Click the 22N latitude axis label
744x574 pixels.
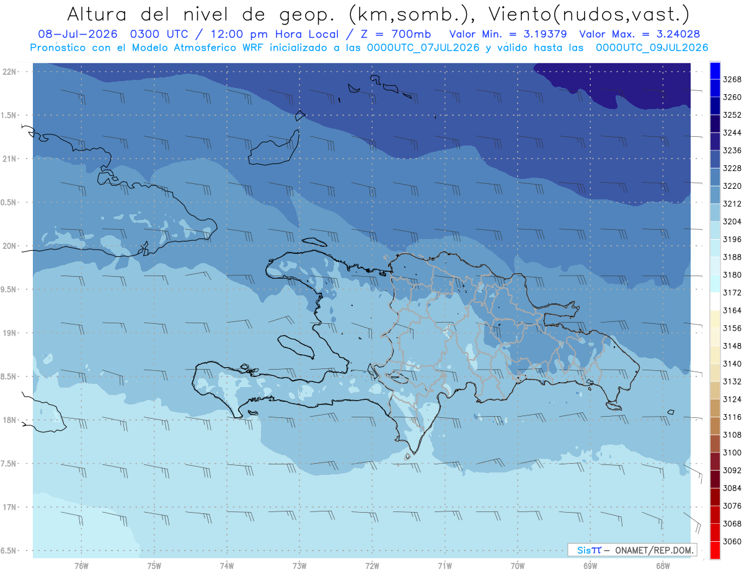[10, 71]
